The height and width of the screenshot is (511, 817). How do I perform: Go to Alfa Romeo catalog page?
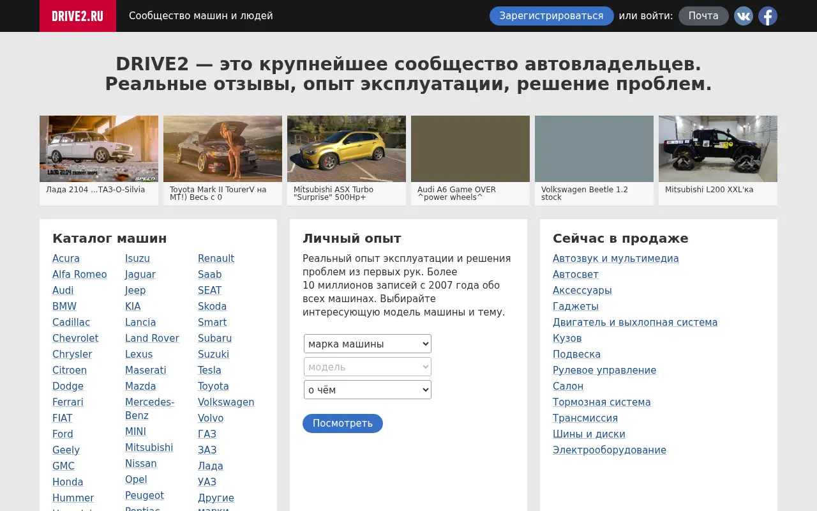(x=80, y=275)
